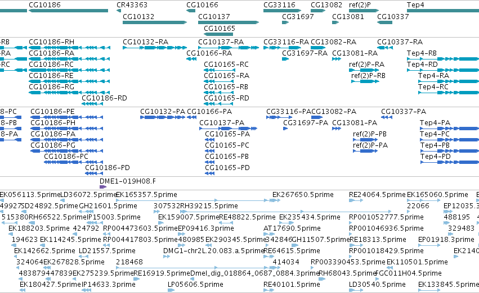Click the CG10337 gene label
Viewport: 479px width, 293px height.
[x=393, y=16]
